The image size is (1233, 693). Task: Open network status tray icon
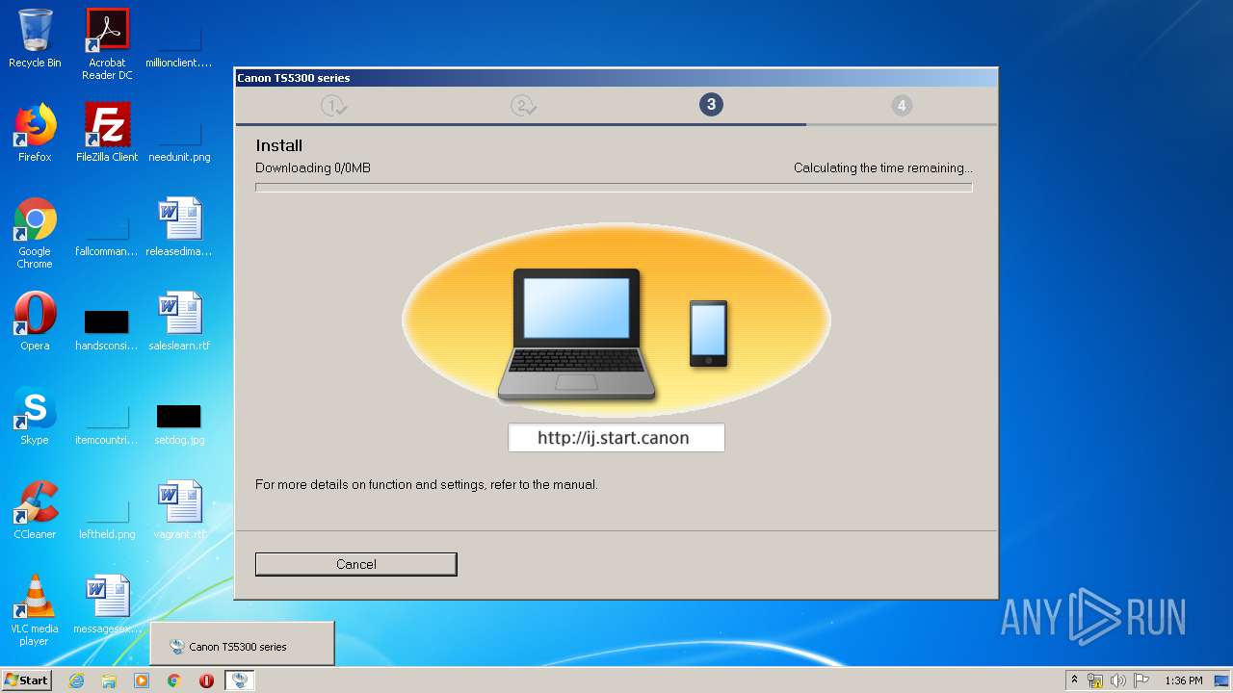[x=1095, y=680]
